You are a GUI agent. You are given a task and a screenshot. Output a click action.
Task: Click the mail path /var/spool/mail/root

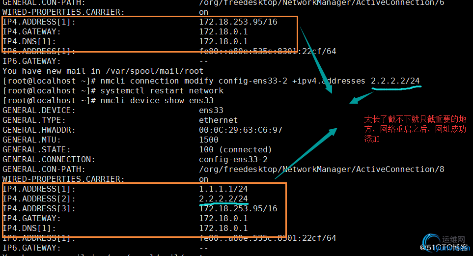154,71
